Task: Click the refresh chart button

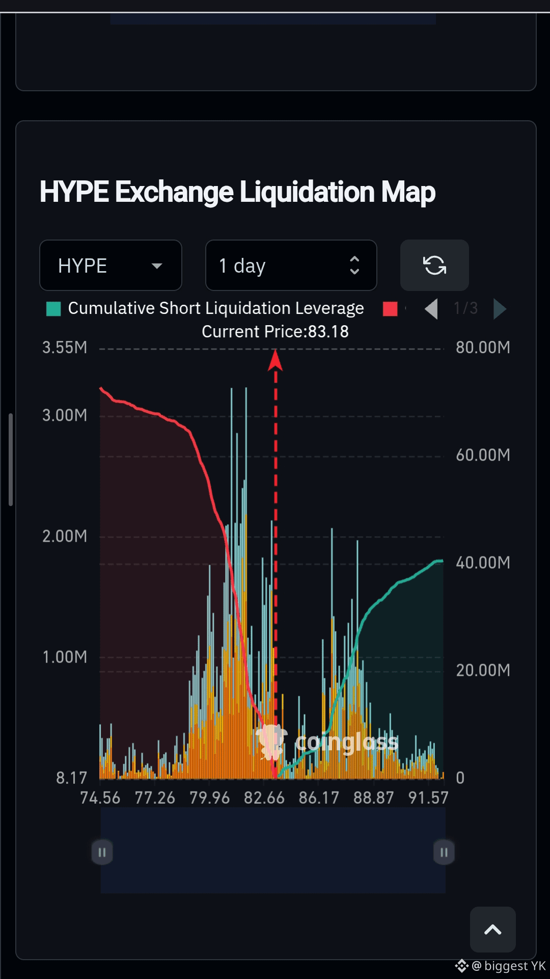Action: pos(434,266)
